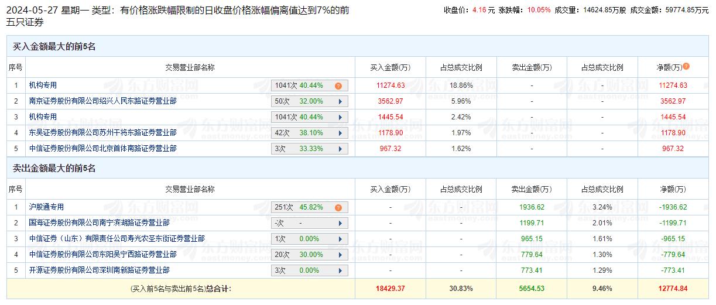
Task: Click the arrow icon next to 20次 30.00%
Action: click(340, 255)
